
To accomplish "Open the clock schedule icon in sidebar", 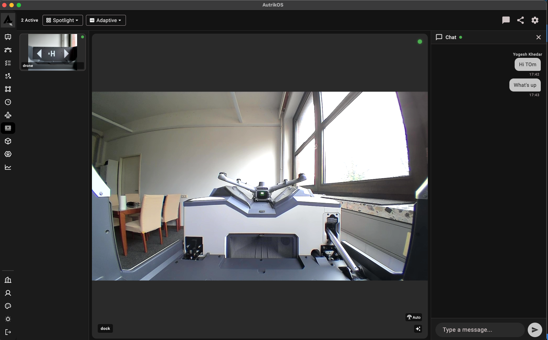I will [8, 102].
